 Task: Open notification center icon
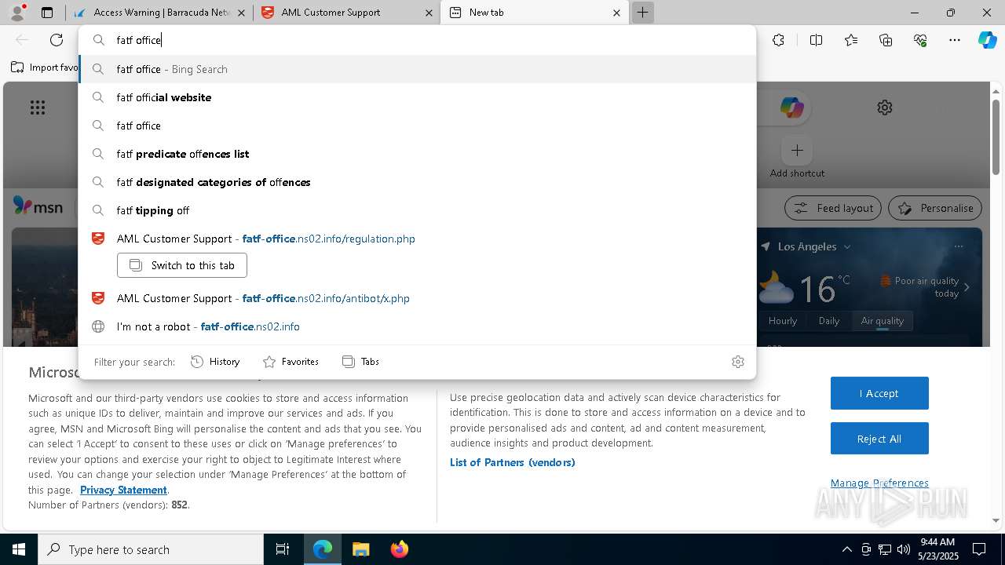pos(979,549)
